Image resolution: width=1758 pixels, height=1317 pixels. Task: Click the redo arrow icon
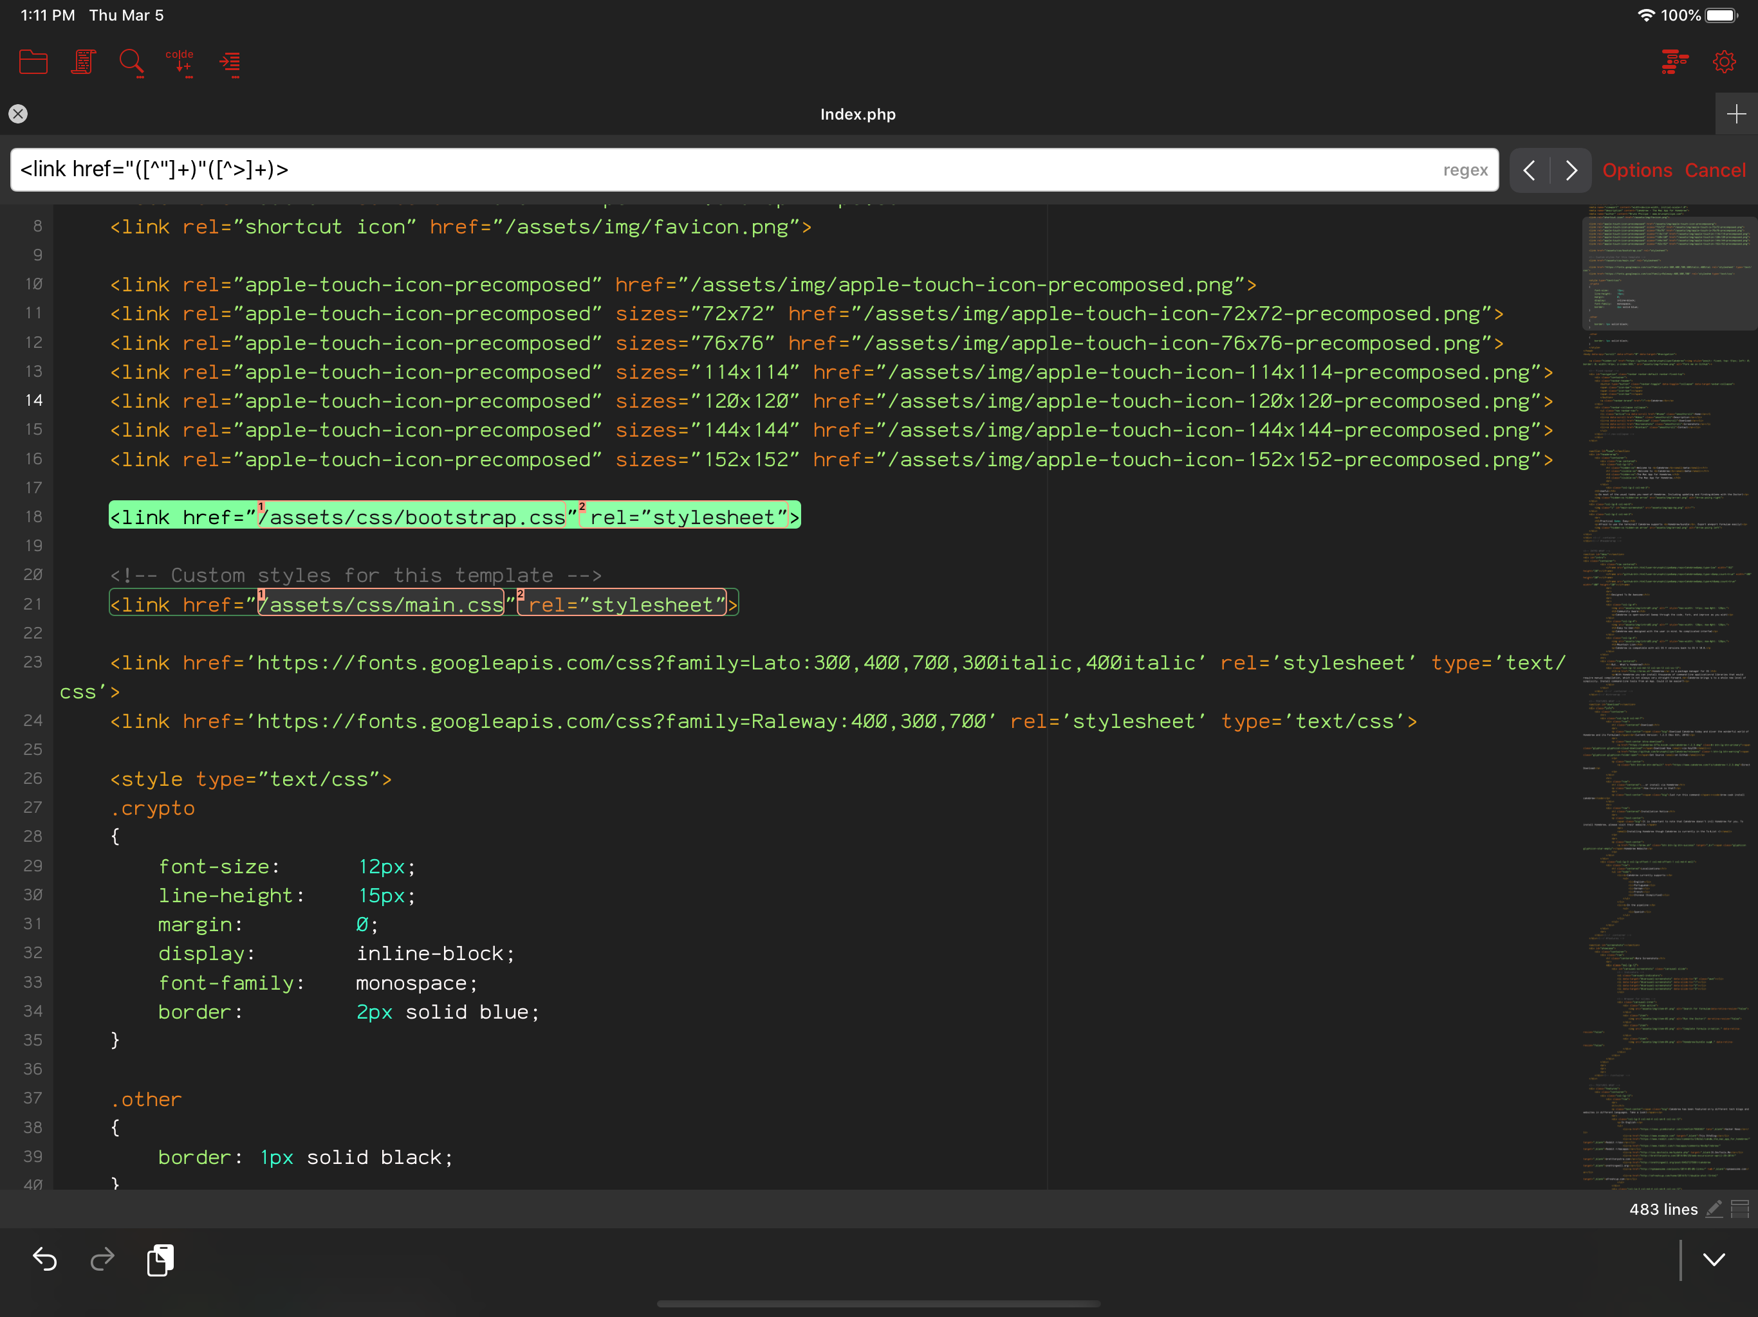(102, 1259)
